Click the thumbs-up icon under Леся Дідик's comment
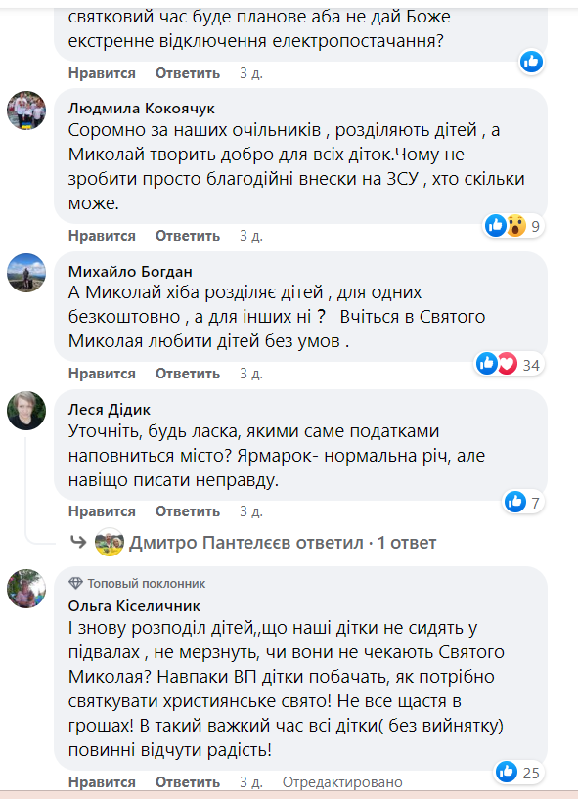The image size is (578, 799). pos(514,501)
